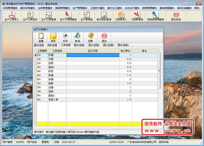Select 包装入库 cell in row 901

pos(57,99)
